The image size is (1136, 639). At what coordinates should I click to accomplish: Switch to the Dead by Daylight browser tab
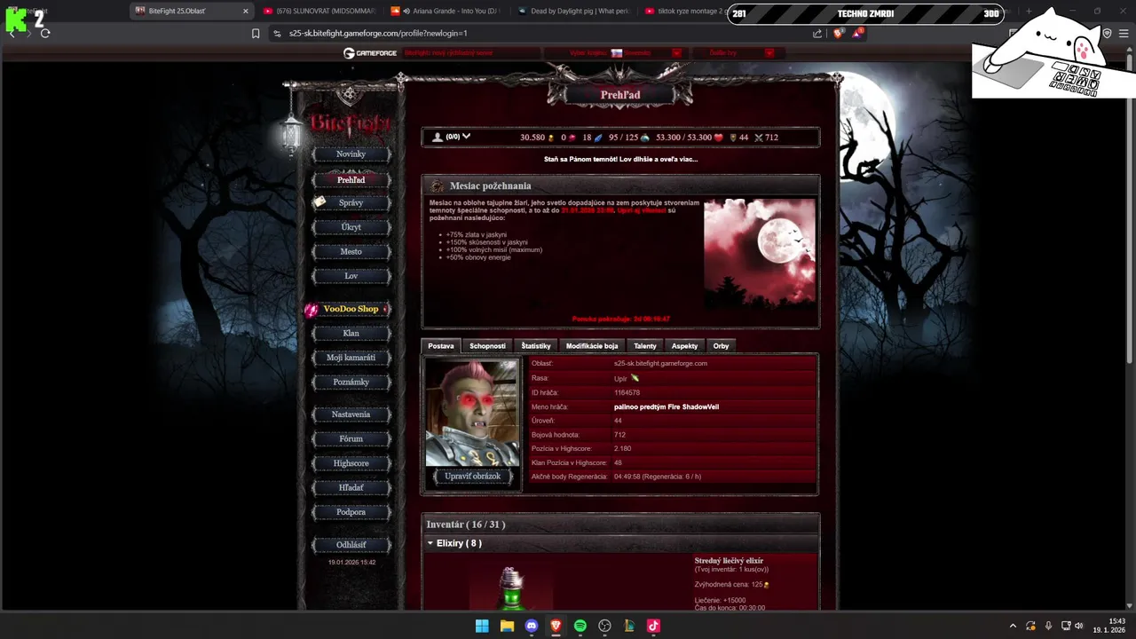(575, 12)
